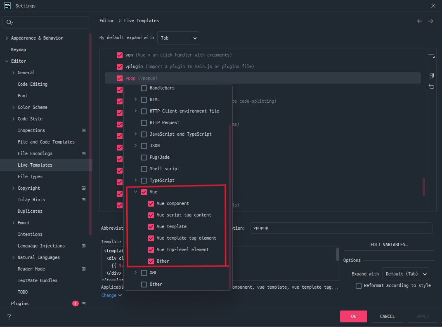442x327 pixels.
Task: Check the HTTP Request context
Action: click(144, 123)
